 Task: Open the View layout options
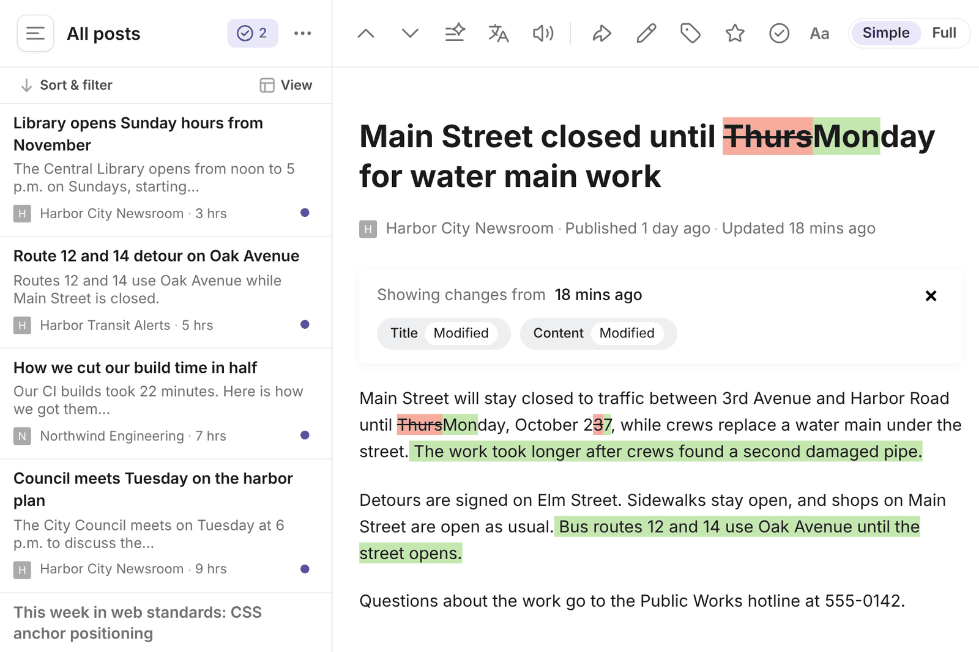click(x=286, y=85)
